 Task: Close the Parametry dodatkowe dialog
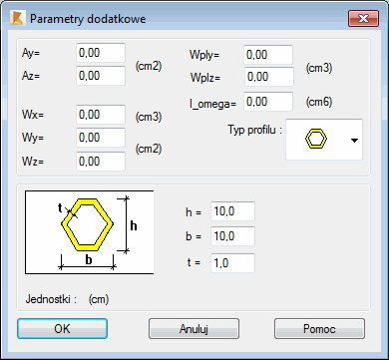click(x=363, y=18)
